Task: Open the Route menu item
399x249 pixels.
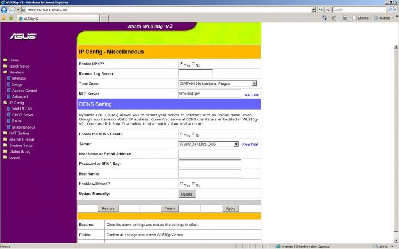Action: click(x=17, y=121)
